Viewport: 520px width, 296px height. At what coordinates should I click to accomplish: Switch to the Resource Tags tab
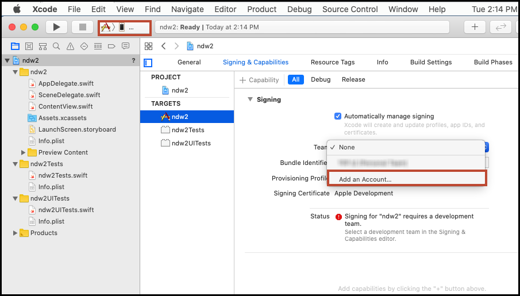pos(333,63)
